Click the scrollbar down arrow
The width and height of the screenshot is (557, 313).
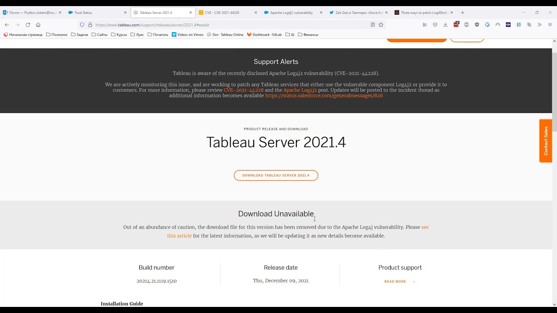[554, 304]
